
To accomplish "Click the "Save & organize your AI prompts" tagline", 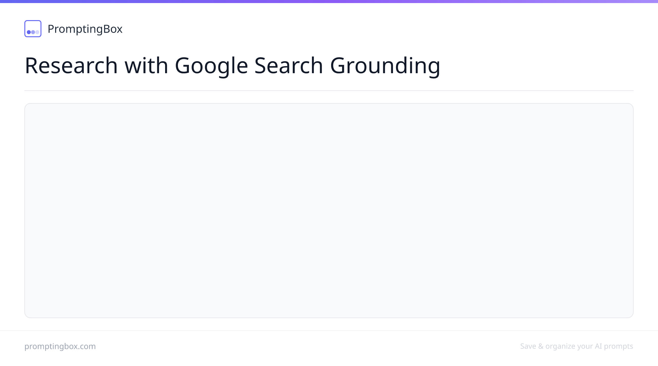I will (577, 346).
